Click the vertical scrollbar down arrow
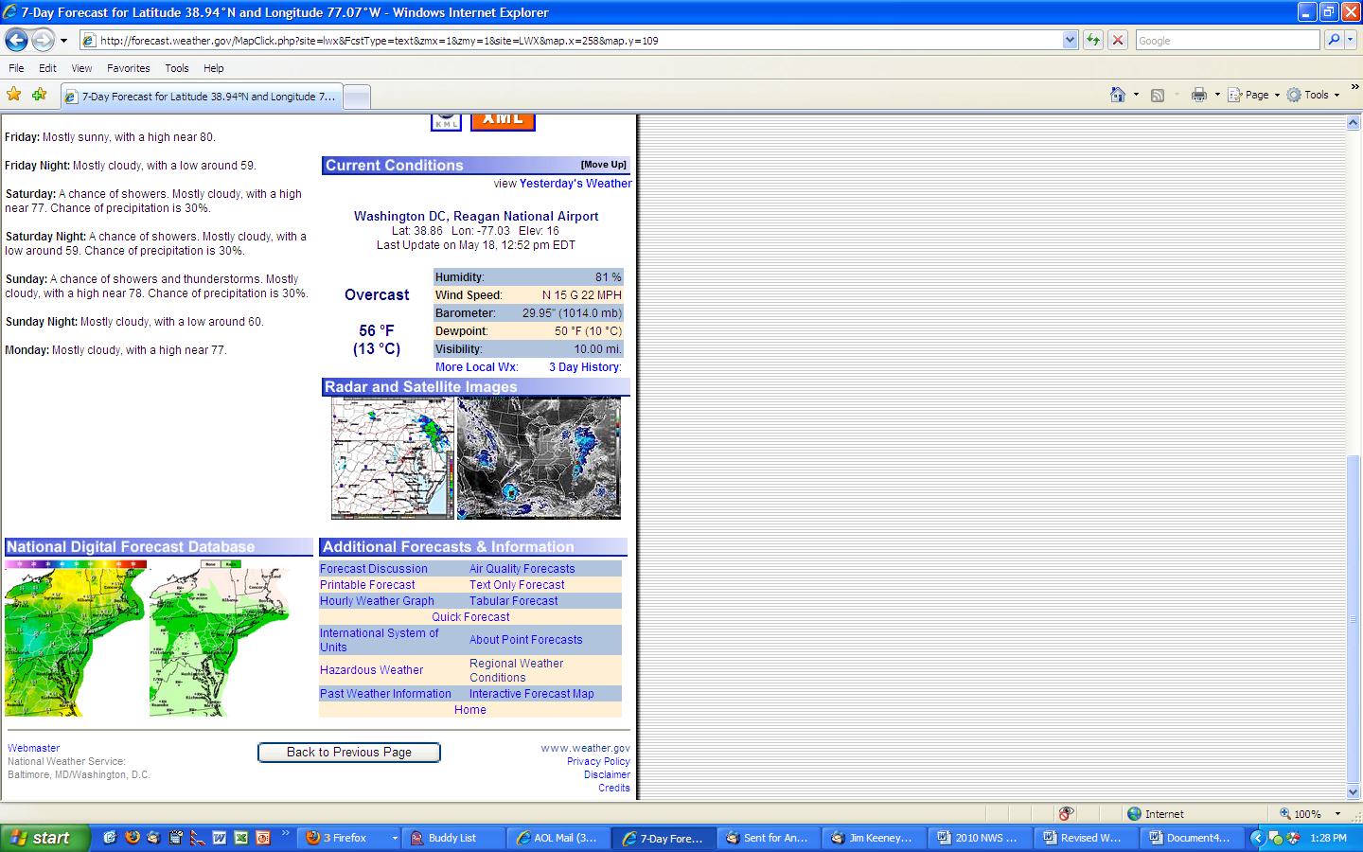This screenshot has height=852, width=1363. tap(1354, 792)
